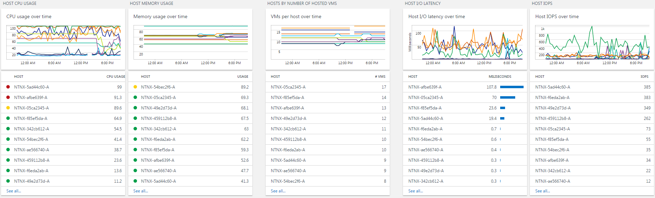Select NTNX-f6eda2ab-A in the I/O latency table
This screenshot has width=655, height=198.
(x=425, y=129)
